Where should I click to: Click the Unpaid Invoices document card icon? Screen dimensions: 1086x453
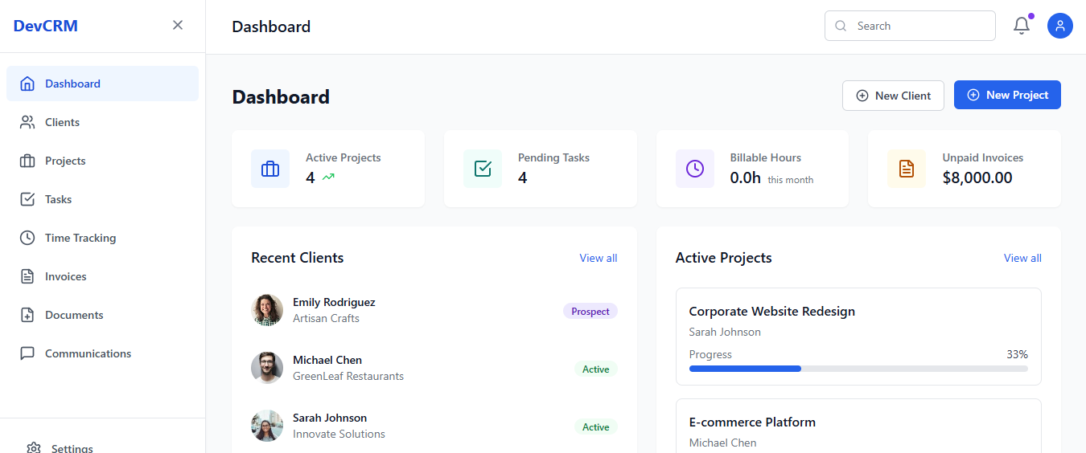(907, 169)
